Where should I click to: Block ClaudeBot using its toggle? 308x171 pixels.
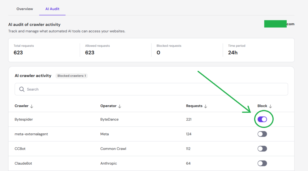pyautogui.click(x=262, y=163)
